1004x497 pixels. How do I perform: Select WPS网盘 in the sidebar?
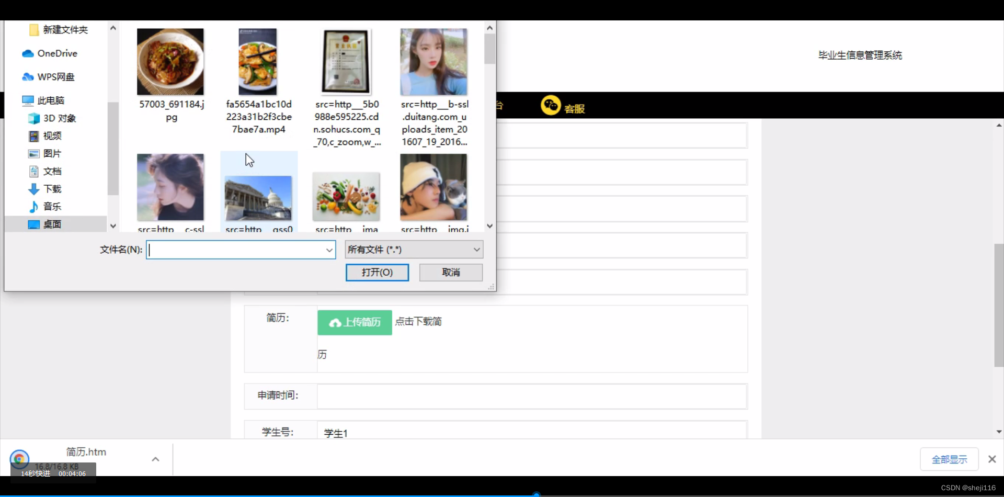[55, 76]
